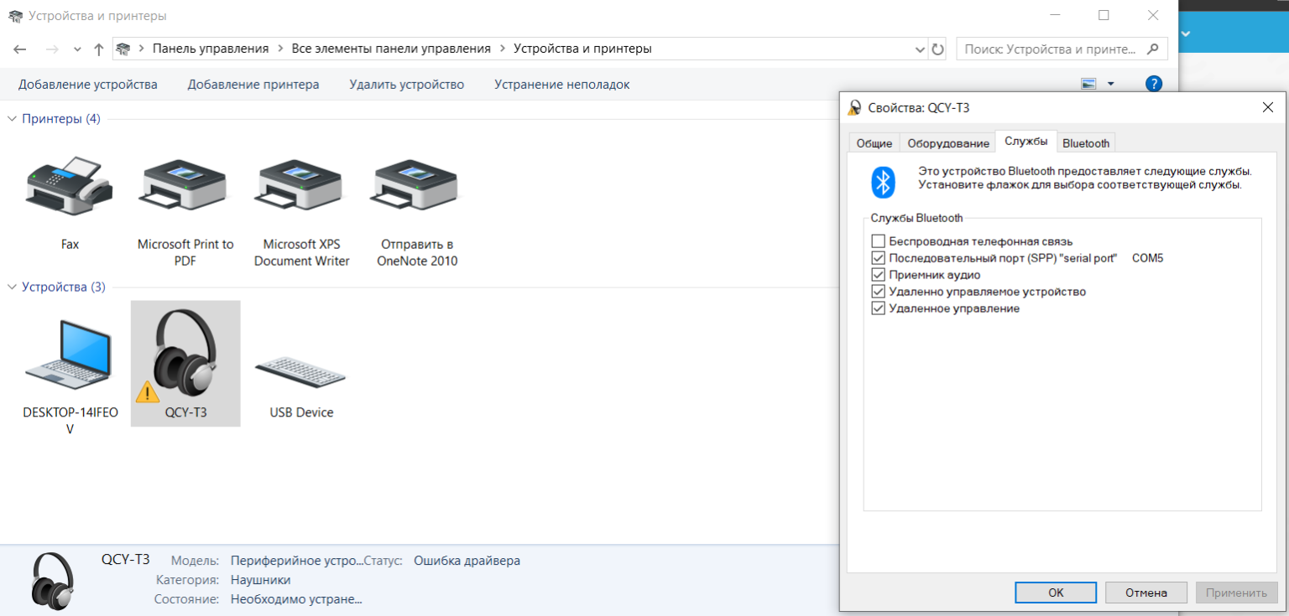Select the Microsoft Print to PDF printer
This screenshot has height=616, width=1289.
(185, 186)
